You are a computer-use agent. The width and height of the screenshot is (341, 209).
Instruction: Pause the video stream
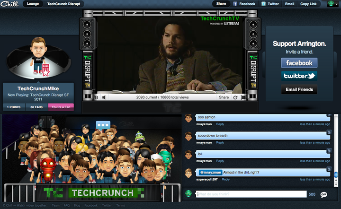pyautogui.click(x=96, y=97)
